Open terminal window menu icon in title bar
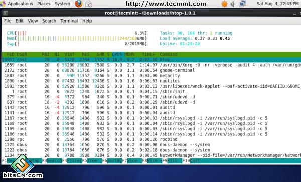This screenshot has width=301, height=182. coord(6,13)
